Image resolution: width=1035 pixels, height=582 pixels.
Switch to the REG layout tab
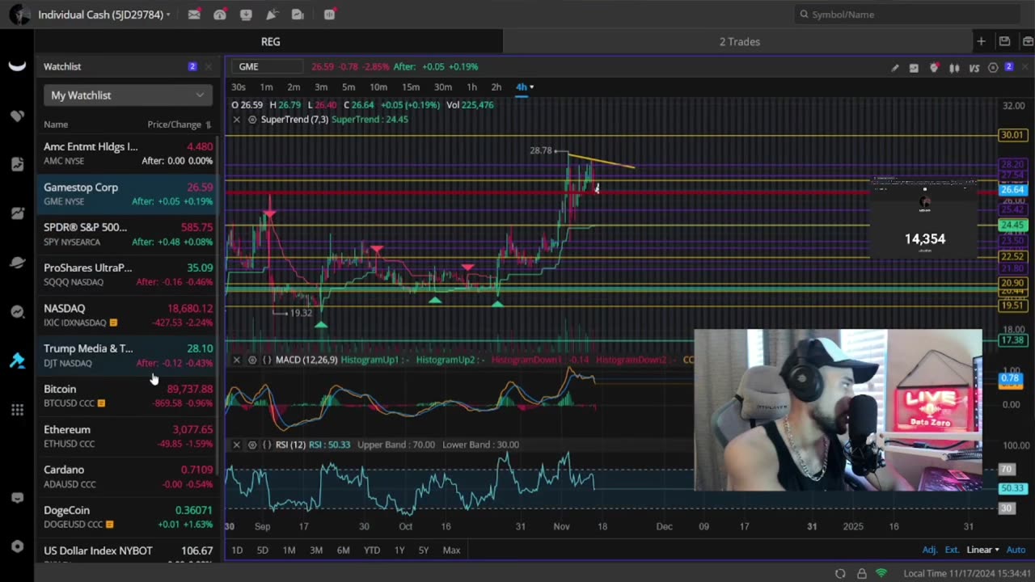[x=270, y=41]
